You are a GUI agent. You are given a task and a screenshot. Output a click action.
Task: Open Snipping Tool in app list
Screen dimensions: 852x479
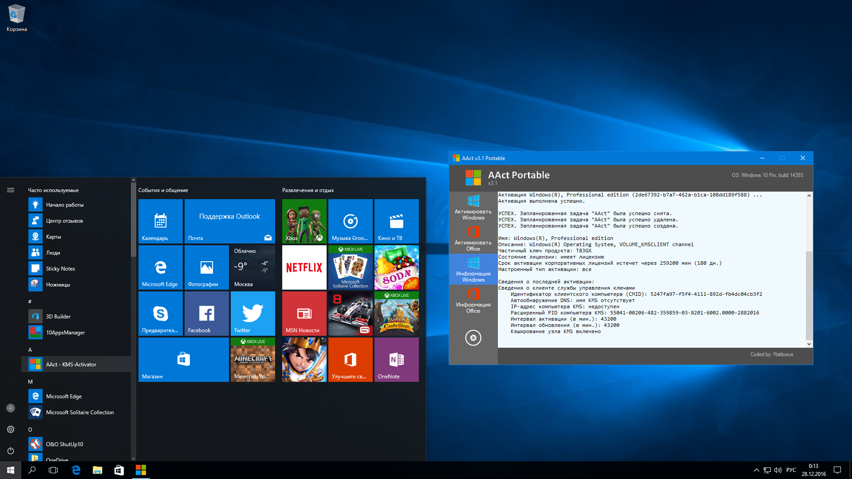click(x=76, y=285)
